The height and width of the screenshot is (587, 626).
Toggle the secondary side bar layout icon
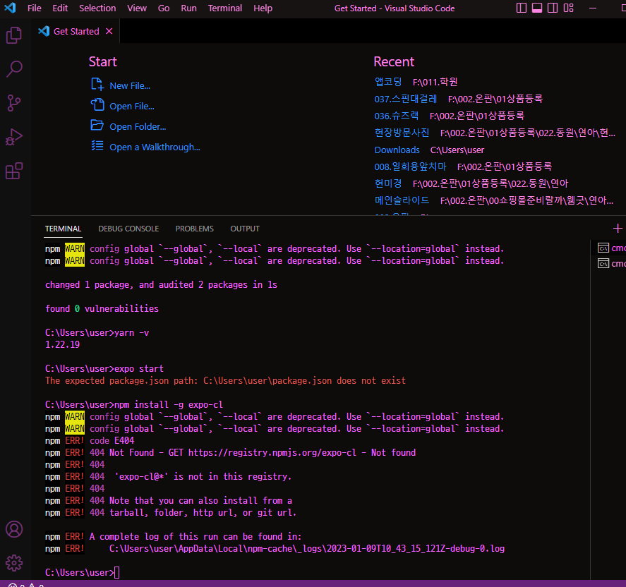click(x=553, y=8)
